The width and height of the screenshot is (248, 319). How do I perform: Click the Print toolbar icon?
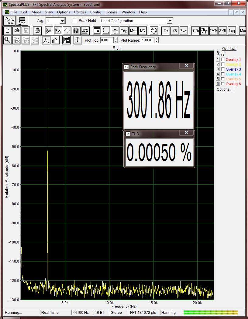(37, 31)
